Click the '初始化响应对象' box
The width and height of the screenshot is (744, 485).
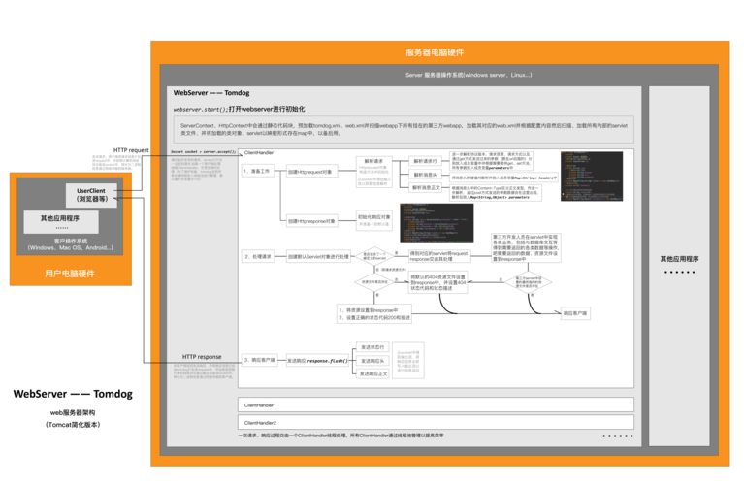373,220
